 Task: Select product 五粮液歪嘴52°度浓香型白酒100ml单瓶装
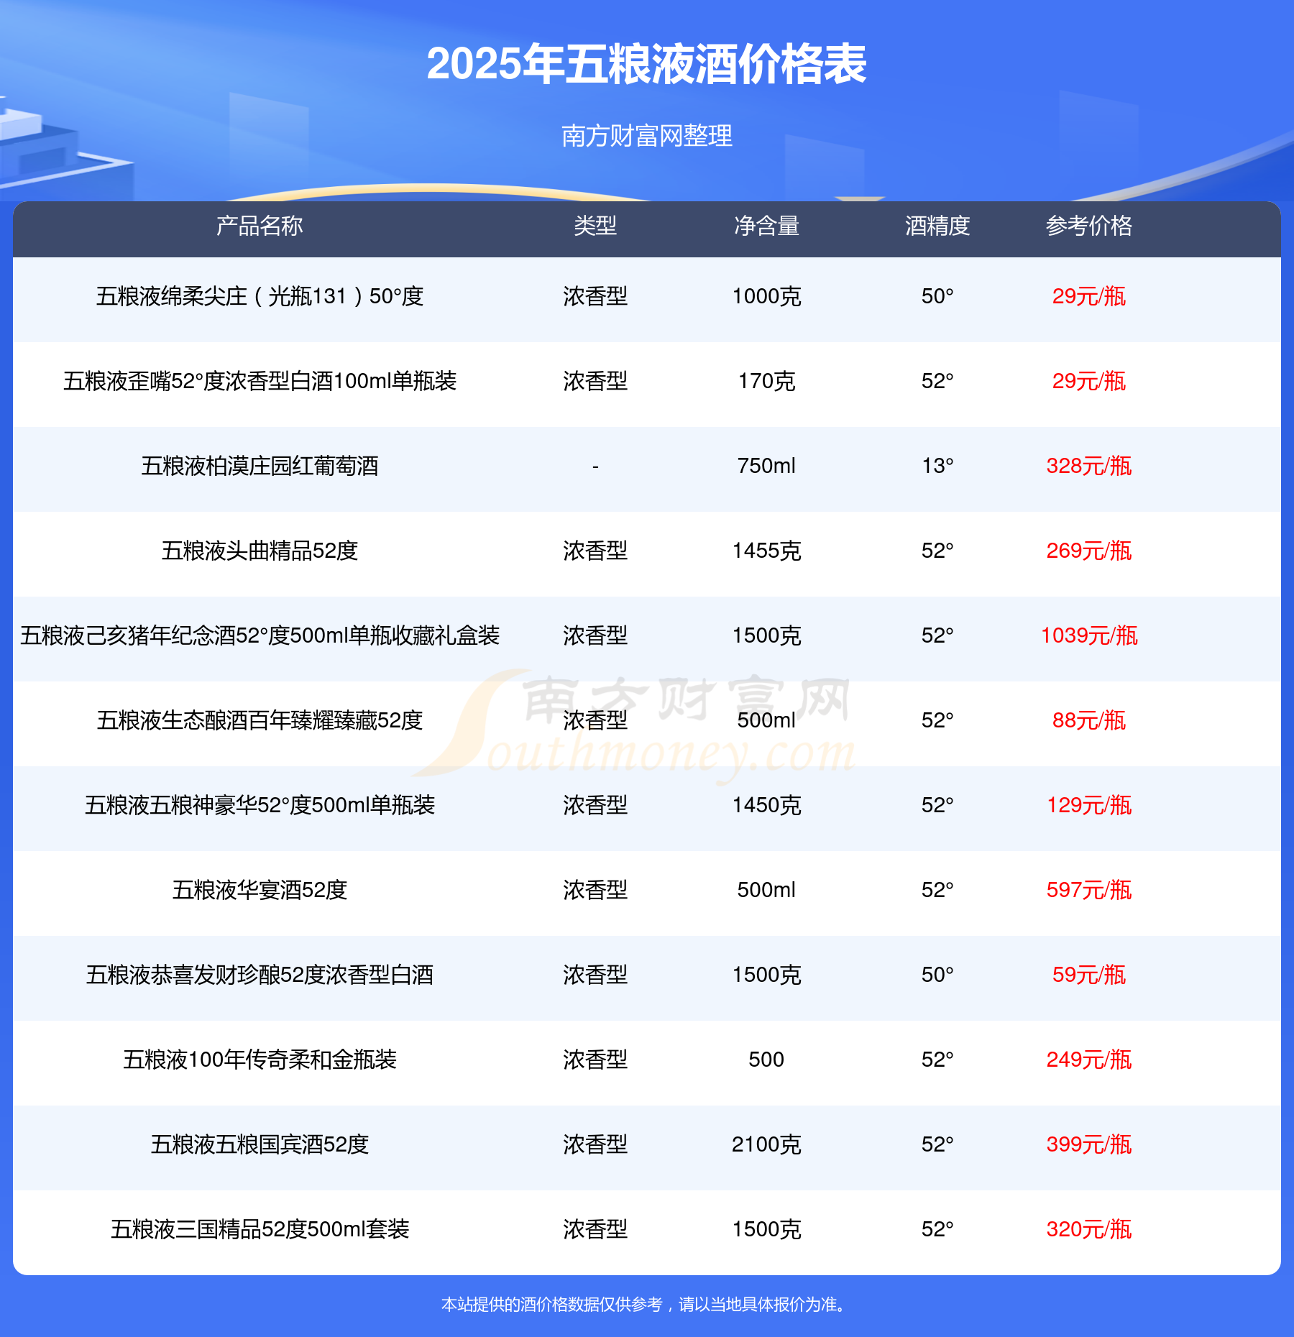tap(260, 381)
